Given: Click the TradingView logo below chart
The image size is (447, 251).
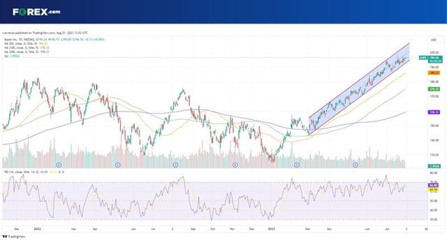Looking at the screenshot, I should pos(14,236).
